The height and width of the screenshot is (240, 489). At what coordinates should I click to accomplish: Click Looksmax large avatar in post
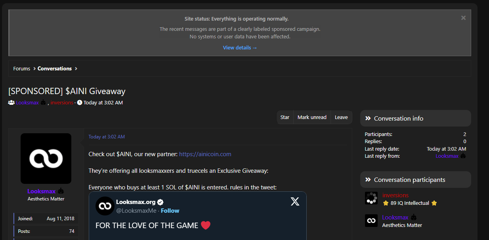point(46,159)
